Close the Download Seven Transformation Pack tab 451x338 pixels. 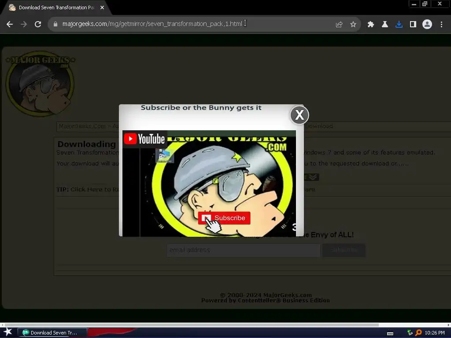click(102, 7)
